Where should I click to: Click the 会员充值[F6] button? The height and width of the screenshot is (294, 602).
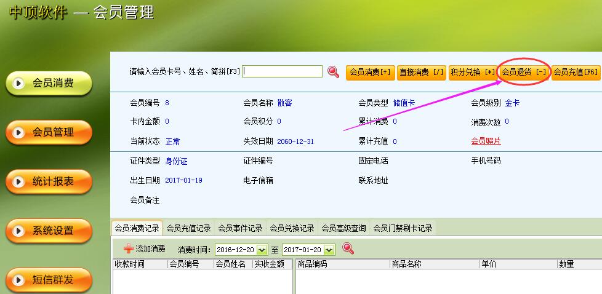point(576,72)
